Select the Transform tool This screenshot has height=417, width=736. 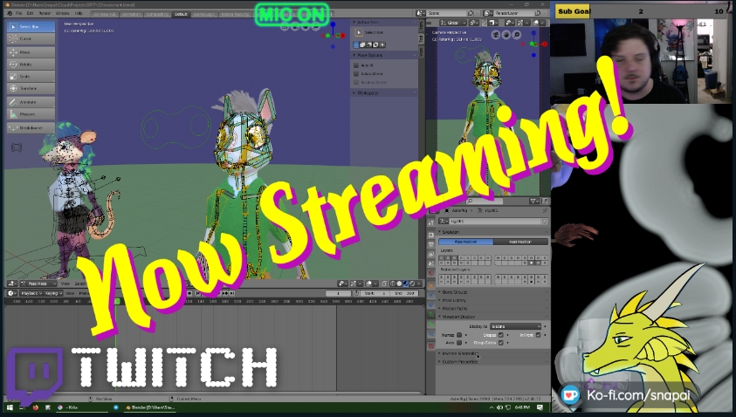31,88
